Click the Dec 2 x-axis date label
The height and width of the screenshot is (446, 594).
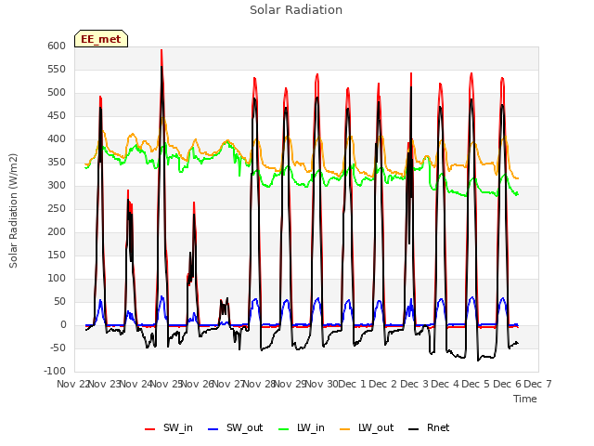pyautogui.click(x=383, y=384)
